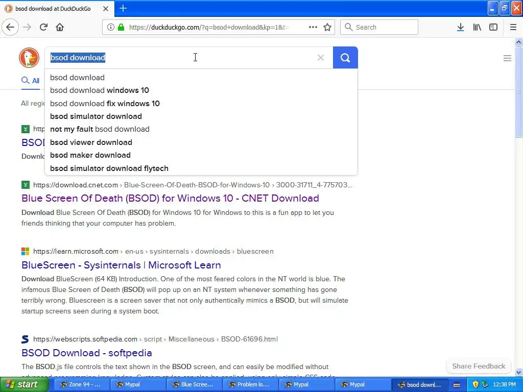
Task: Click the security shield tray icon
Action: (x=476, y=385)
